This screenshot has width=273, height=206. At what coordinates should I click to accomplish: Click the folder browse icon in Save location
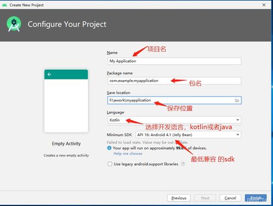[237, 100]
